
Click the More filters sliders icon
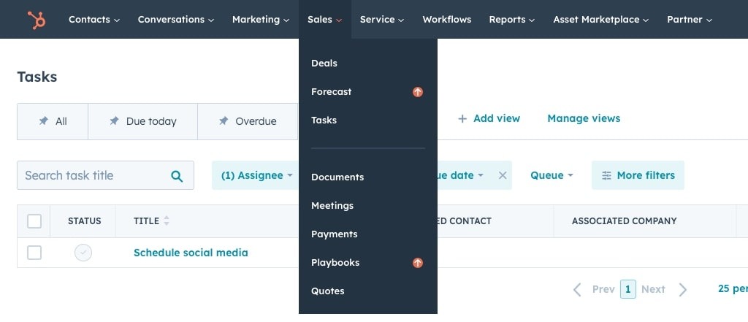[x=606, y=175]
